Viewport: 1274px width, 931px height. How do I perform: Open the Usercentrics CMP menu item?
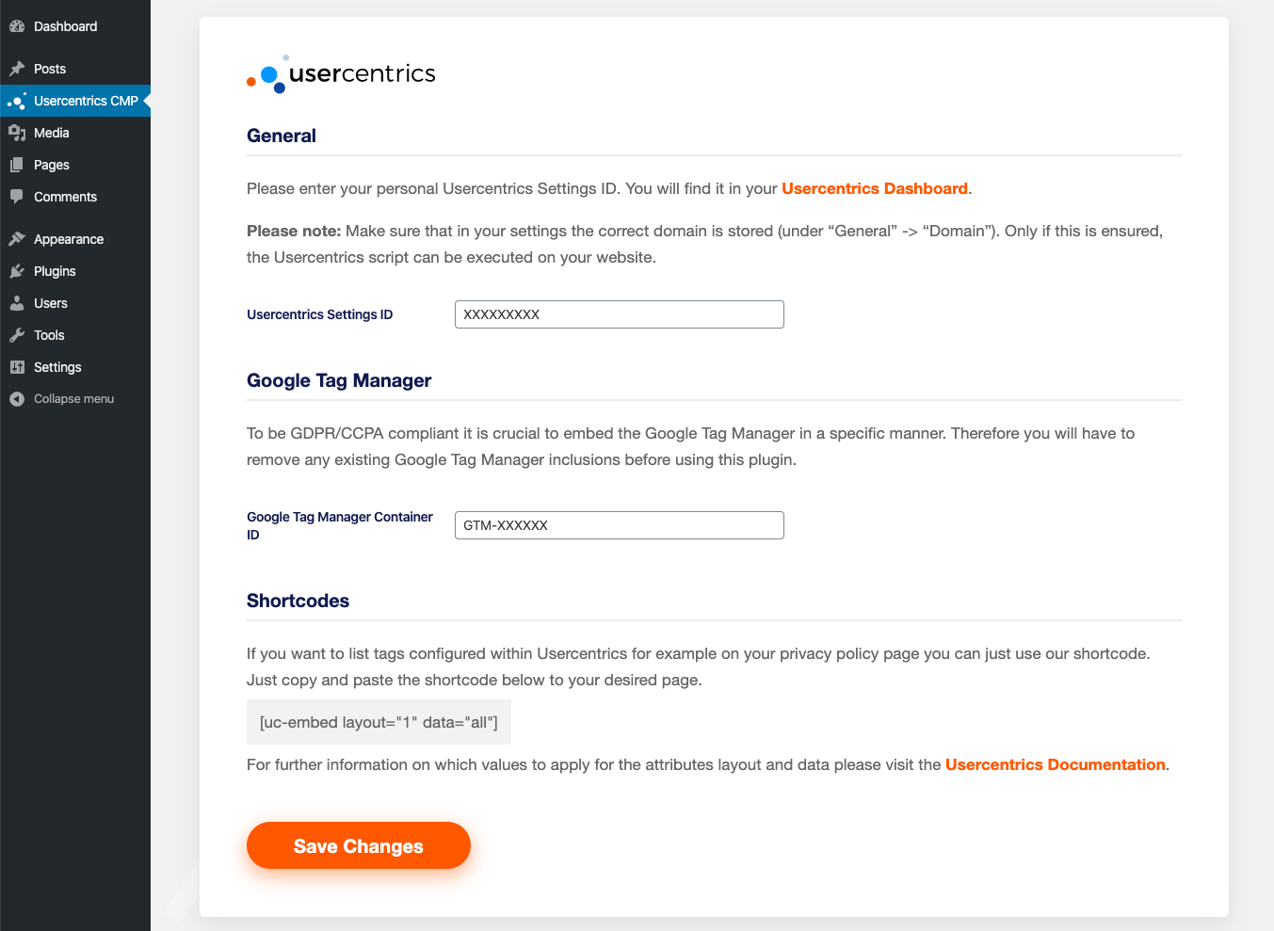[86, 101]
